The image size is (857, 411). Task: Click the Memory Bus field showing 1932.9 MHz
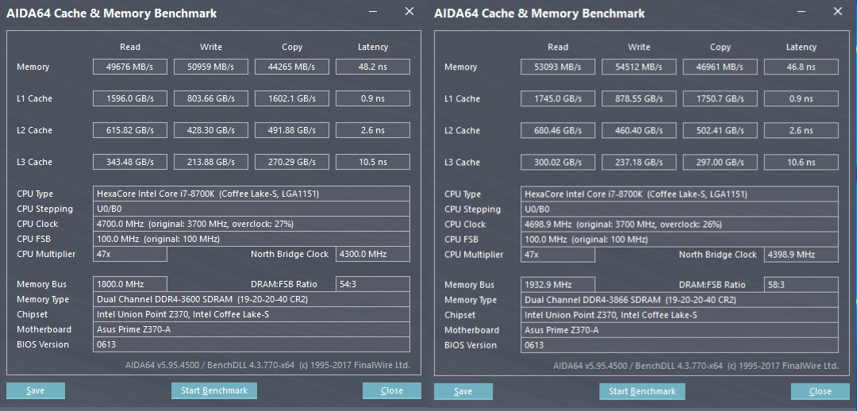pos(558,285)
